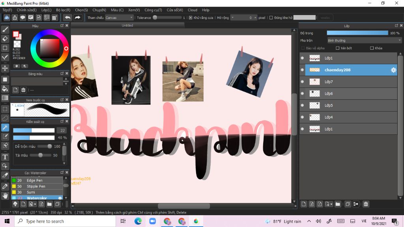Select the Lớp5 layer row
Screen dimensions: 404x227
(x=348, y=106)
